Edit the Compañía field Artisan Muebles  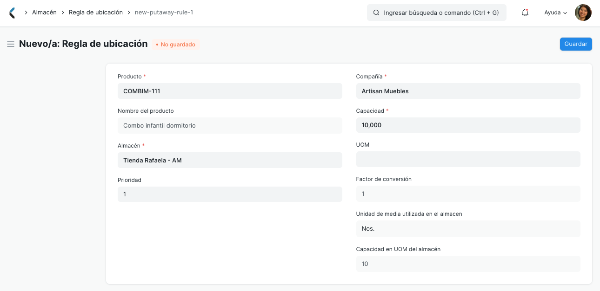pyautogui.click(x=468, y=91)
